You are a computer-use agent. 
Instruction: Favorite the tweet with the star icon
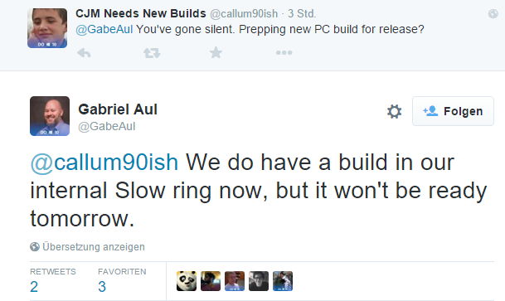click(x=216, y=52)
